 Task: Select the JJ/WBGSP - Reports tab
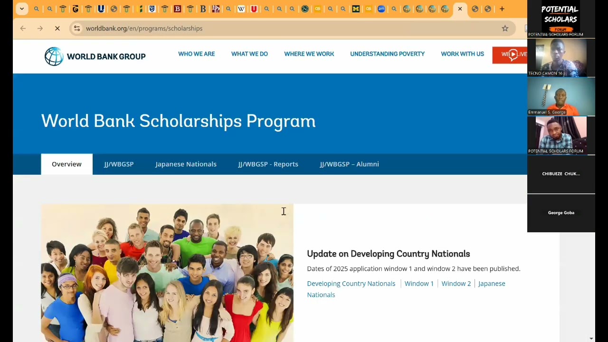tap(268, 164)
